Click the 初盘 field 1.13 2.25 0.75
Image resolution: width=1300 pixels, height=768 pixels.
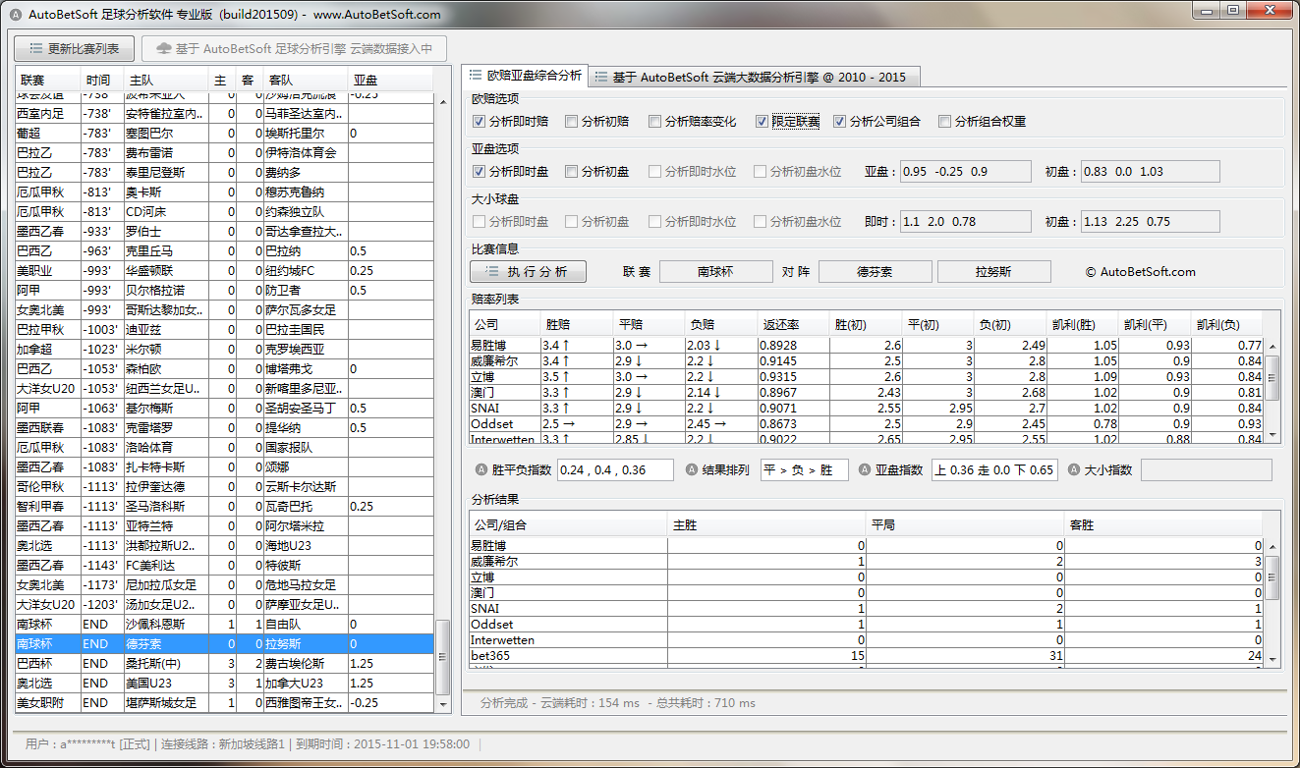1151,222
